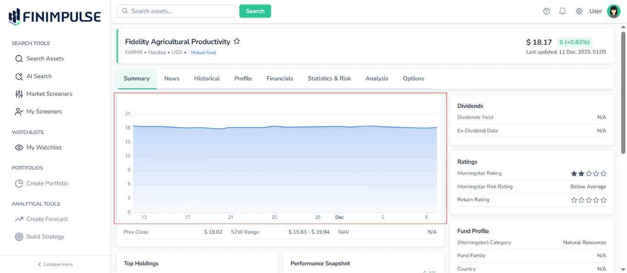Switch to the Financials tab

tap(280, 78)
